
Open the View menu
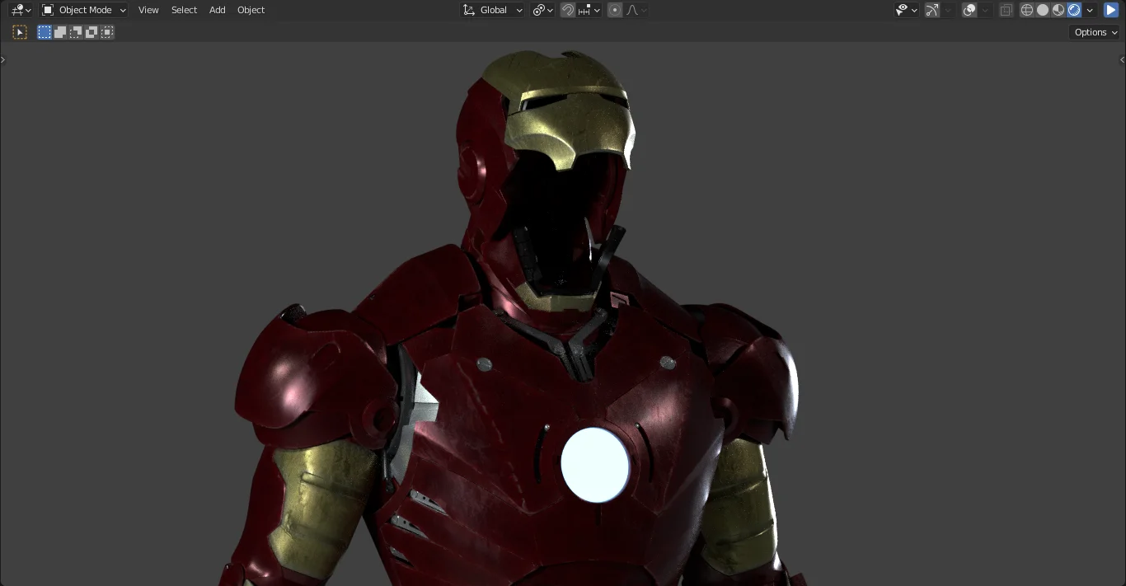pos(148,9)
